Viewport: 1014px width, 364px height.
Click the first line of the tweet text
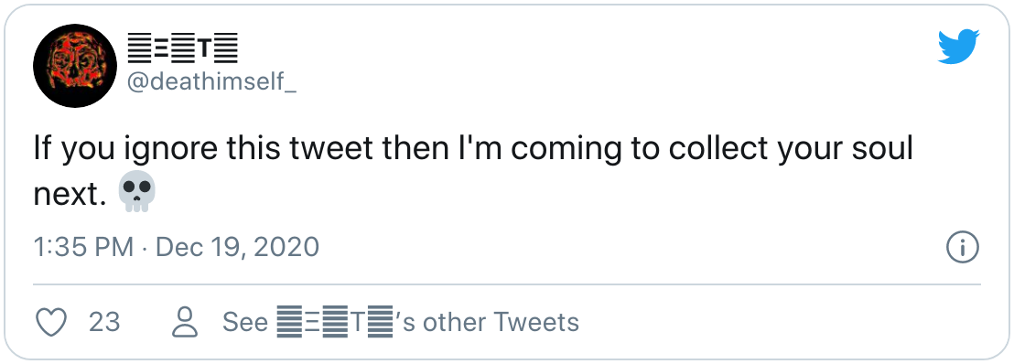coord(473,150)
